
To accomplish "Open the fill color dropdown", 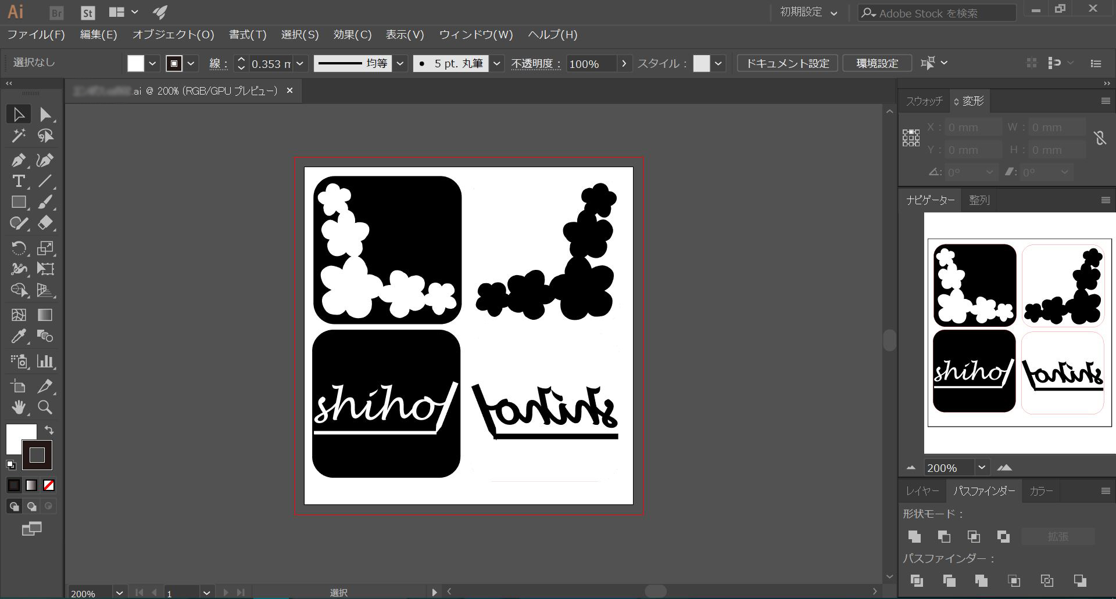I will point(152,63).
